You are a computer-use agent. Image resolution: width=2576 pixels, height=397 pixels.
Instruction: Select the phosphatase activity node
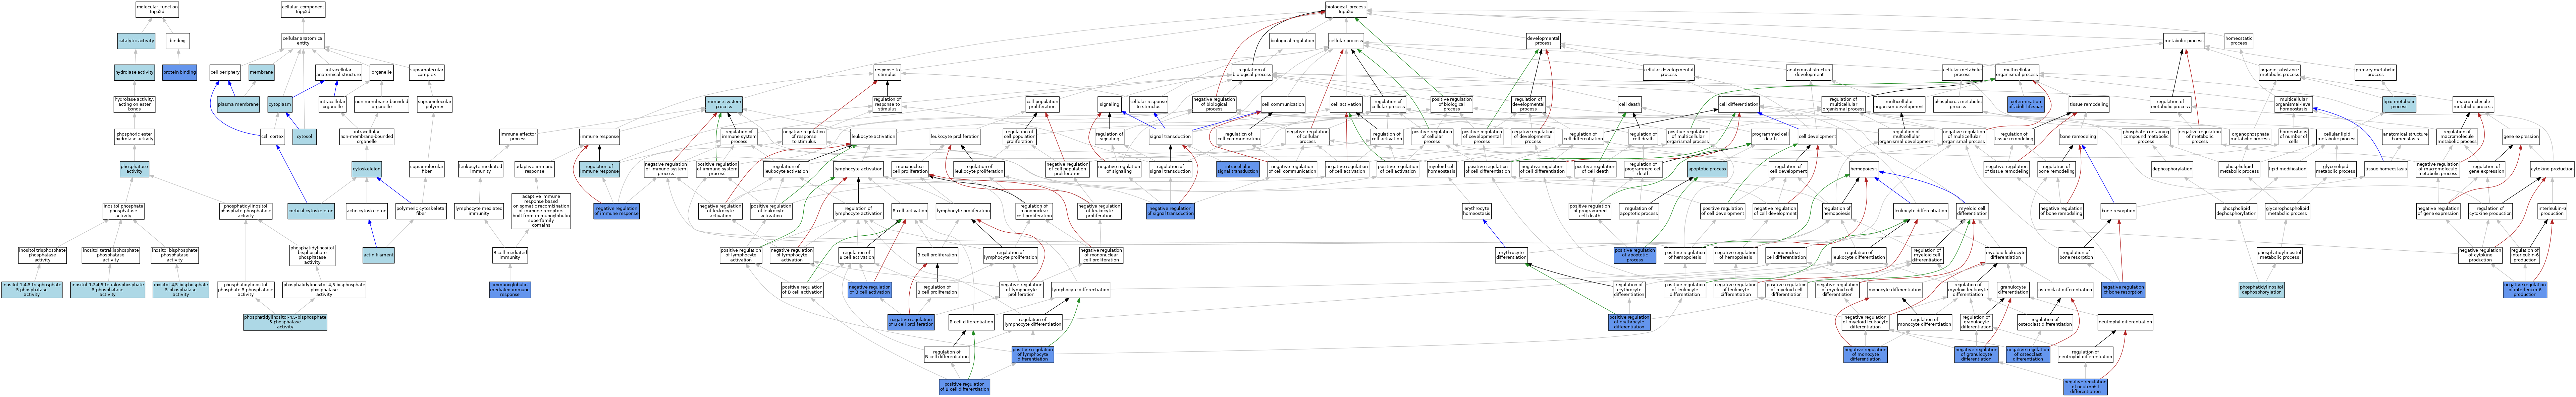pos(135,170)
